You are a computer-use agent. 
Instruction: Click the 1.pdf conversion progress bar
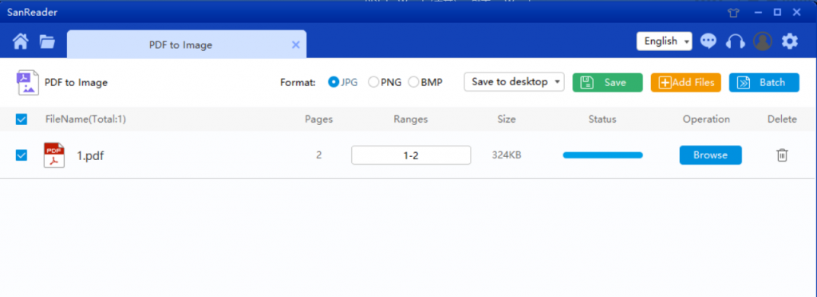pyautogui.click(x=603, y=155)
